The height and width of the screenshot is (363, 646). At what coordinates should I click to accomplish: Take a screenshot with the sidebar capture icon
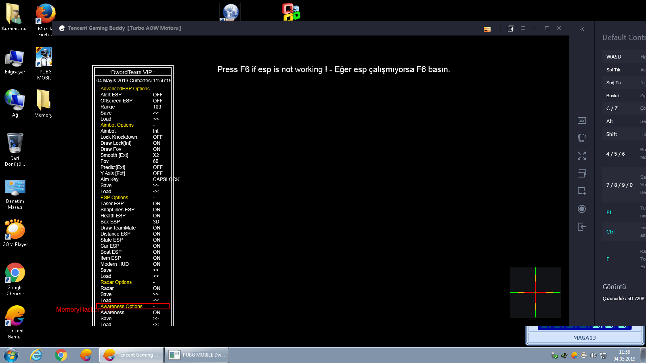(x=582, y=191)
